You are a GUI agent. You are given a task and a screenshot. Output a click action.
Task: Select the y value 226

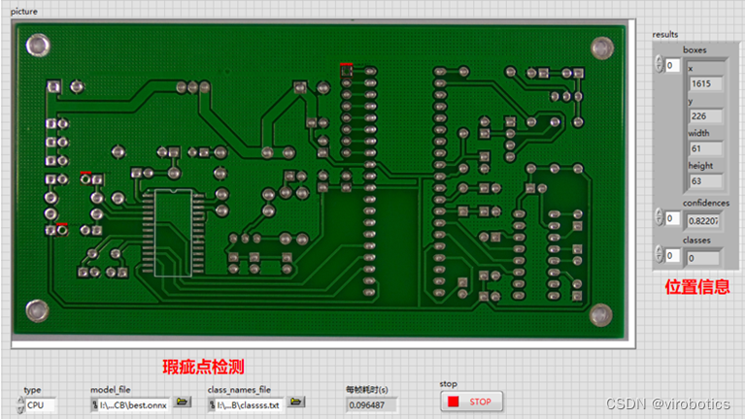pyautogui.click(x=705, y=116)
